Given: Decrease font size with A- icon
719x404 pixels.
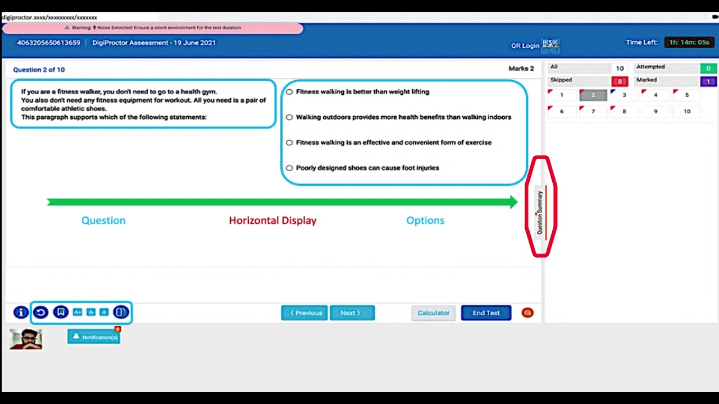Looking at the screenshot, I should (91, 313).
